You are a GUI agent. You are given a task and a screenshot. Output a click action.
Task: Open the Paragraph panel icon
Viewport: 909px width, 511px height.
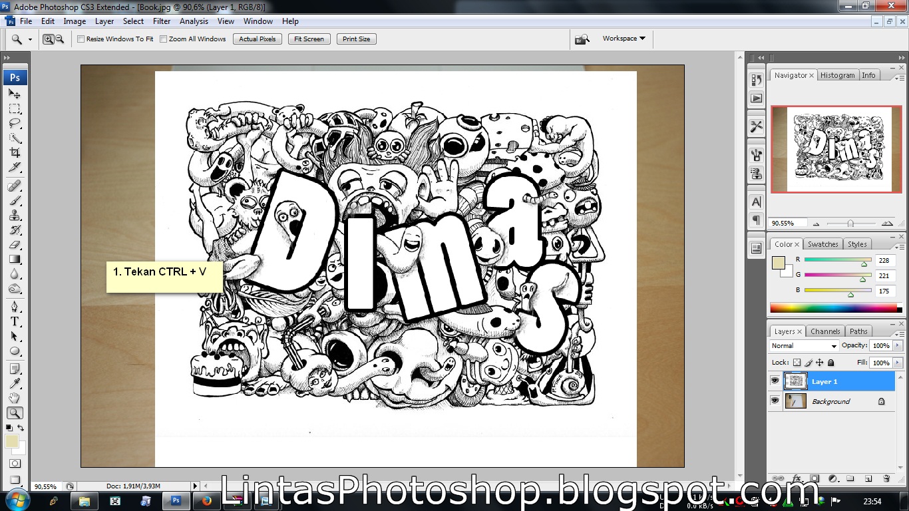757,220
